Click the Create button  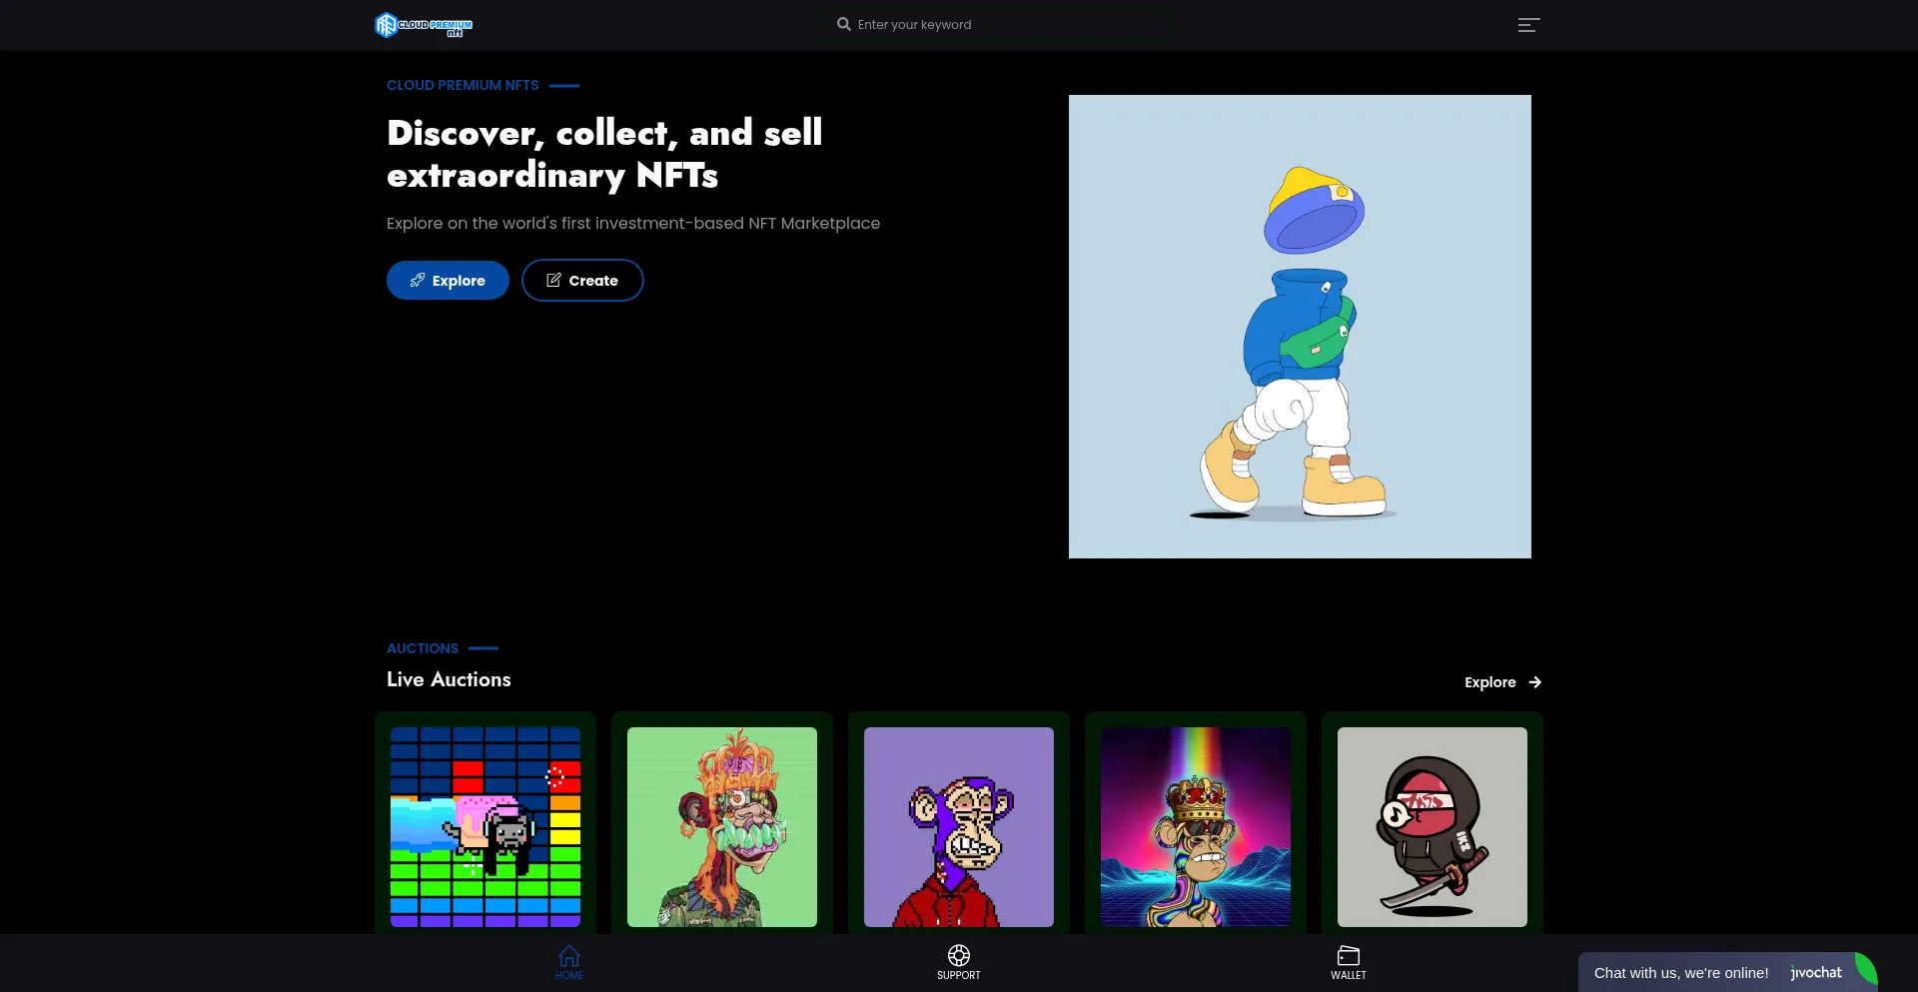582,281
